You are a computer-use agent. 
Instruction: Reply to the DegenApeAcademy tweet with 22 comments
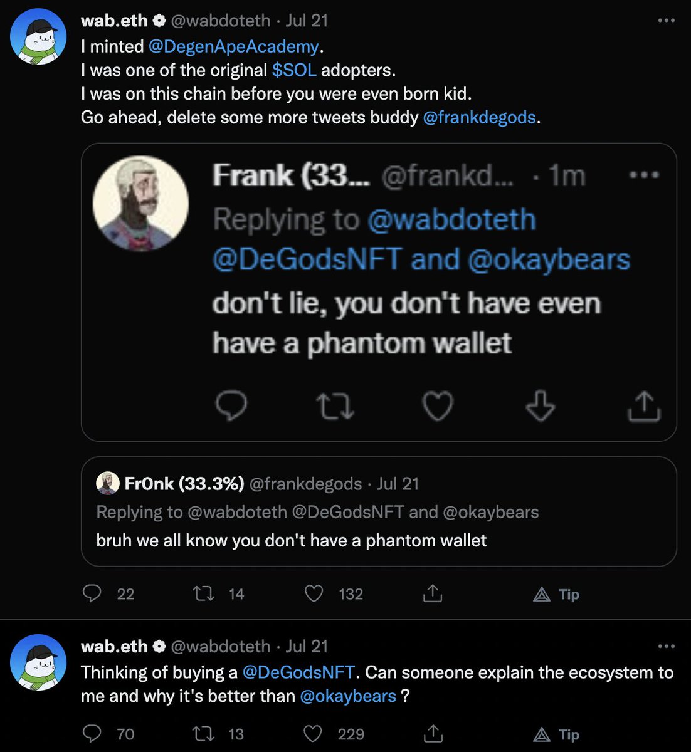click(x=92, y=593)
